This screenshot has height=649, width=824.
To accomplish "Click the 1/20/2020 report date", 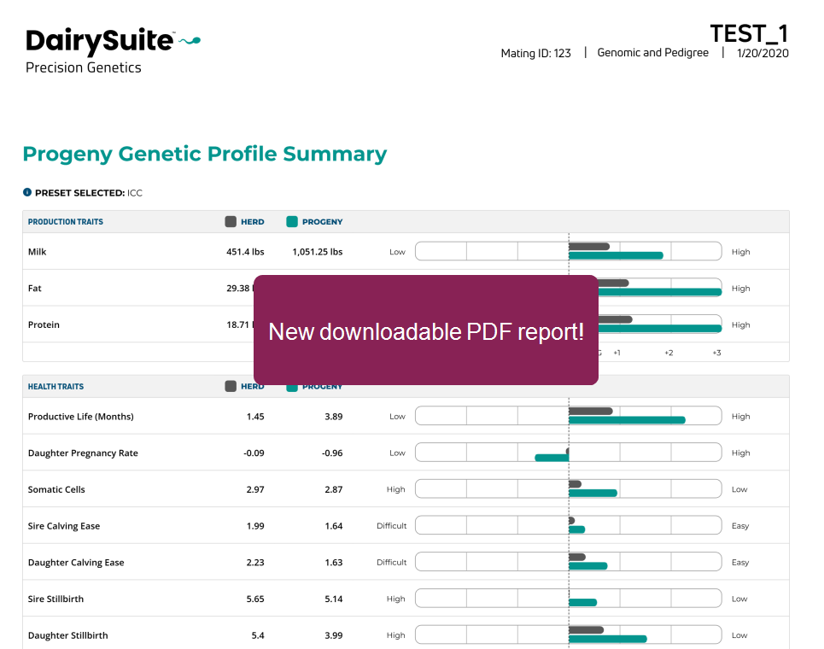I will (x=763, y=53).
